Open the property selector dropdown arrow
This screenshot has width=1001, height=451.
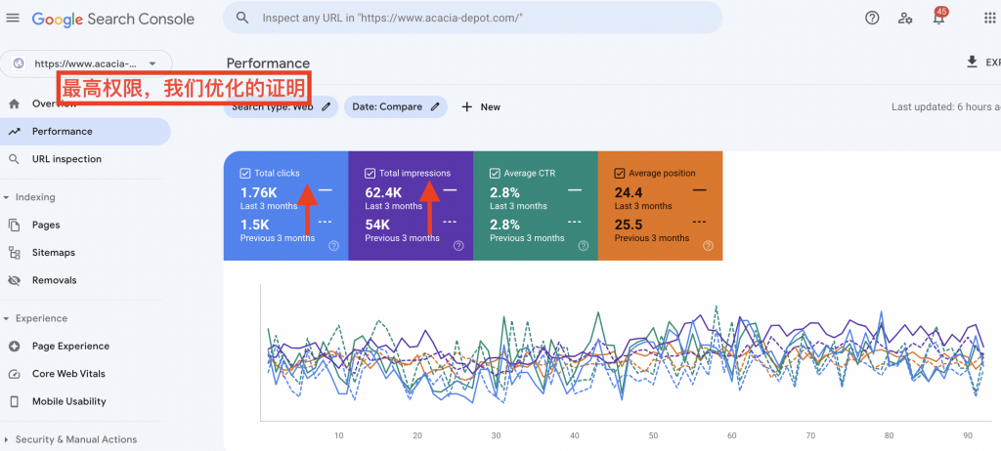[x=152, y=63]
